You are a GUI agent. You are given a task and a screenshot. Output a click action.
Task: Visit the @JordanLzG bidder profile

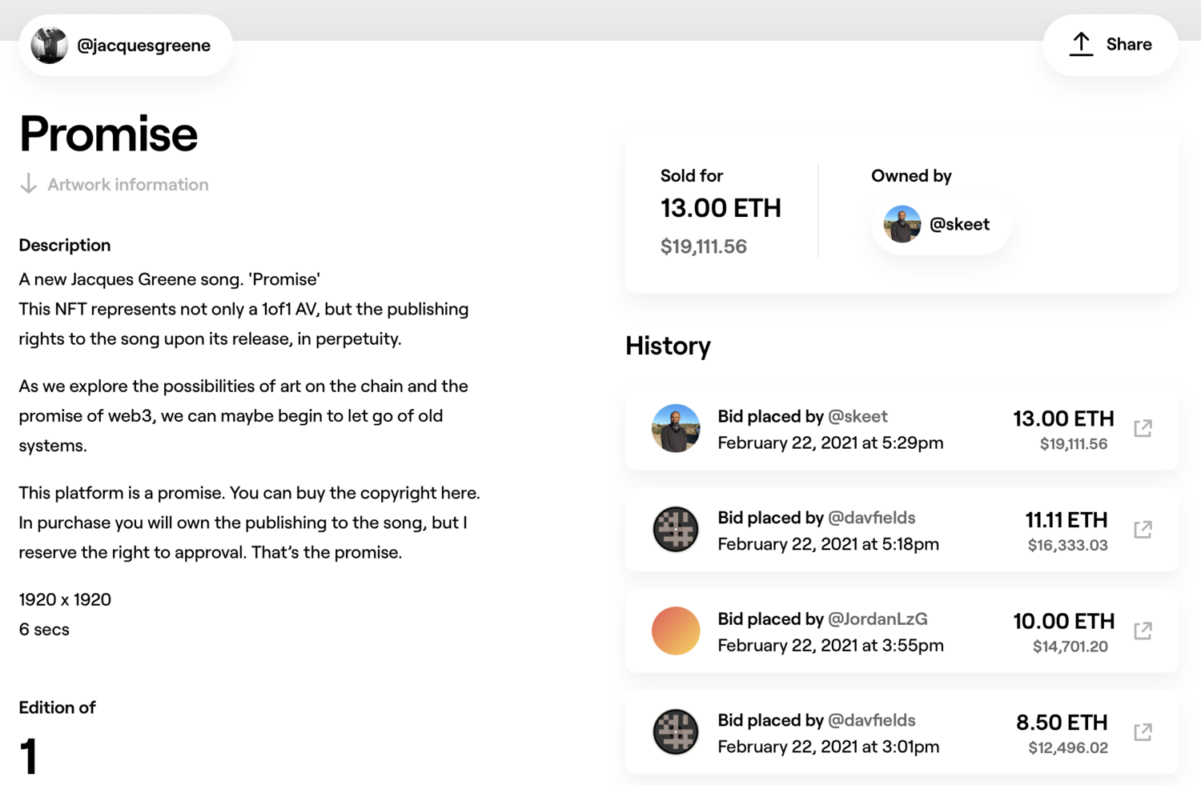(x=878, y=619)
